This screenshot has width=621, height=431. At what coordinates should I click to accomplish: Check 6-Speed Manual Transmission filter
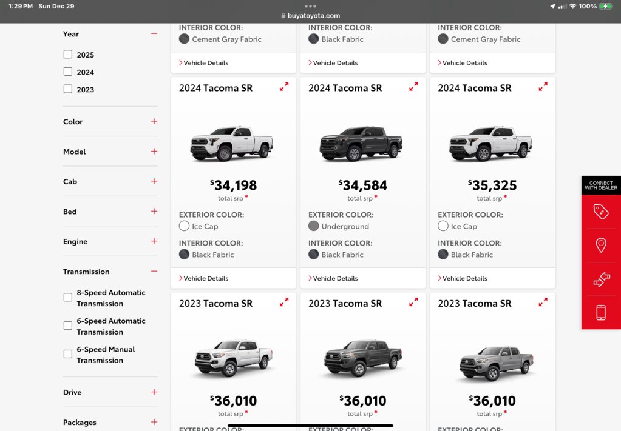pyautogui.click(x=68, y=354)
